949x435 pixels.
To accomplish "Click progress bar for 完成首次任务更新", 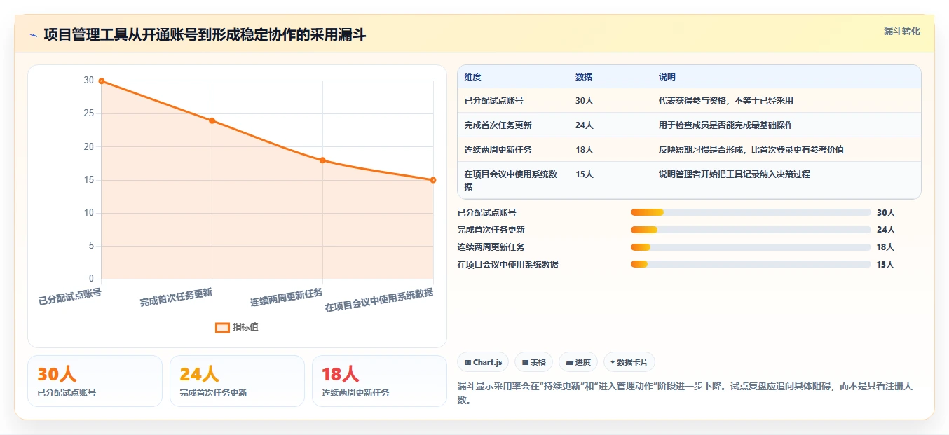I will 751,230.
